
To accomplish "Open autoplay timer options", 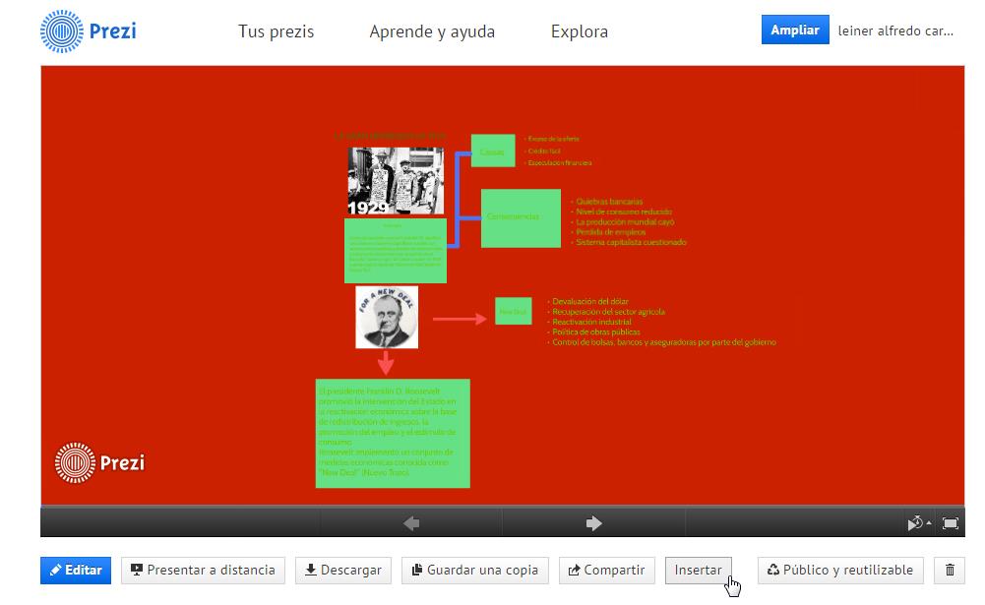I will [x=919, y=523].
